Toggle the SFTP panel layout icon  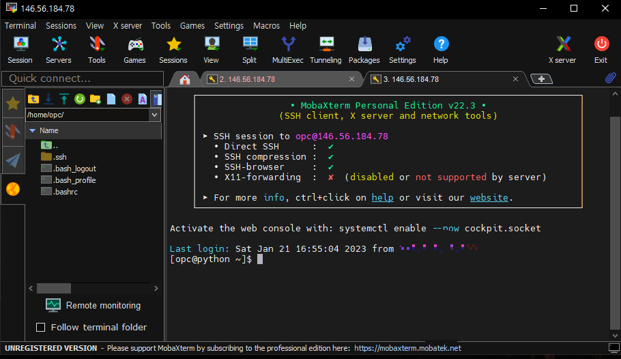(157, 99)
